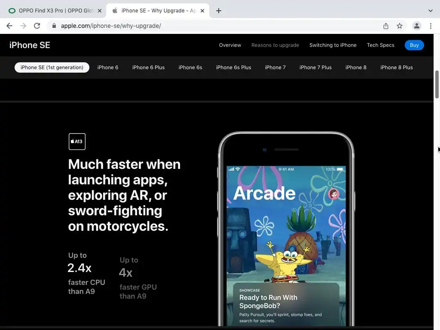Click "faster CPU than A9" text
The width and height of the screenshot is (440, 330).
click(86, 287)
